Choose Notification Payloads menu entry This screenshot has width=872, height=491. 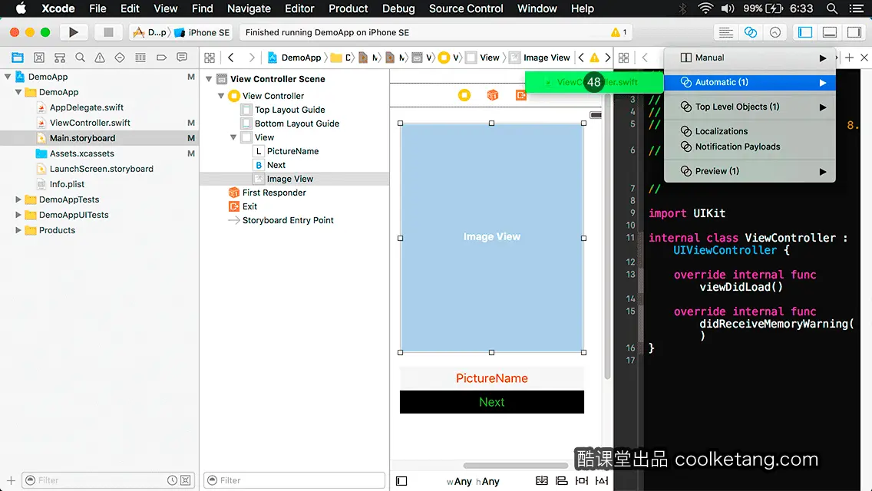(x=750, y=147)
